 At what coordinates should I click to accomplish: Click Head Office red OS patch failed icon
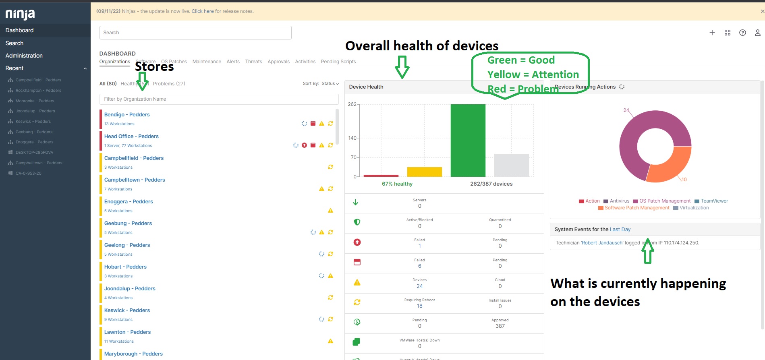point(304,145)
